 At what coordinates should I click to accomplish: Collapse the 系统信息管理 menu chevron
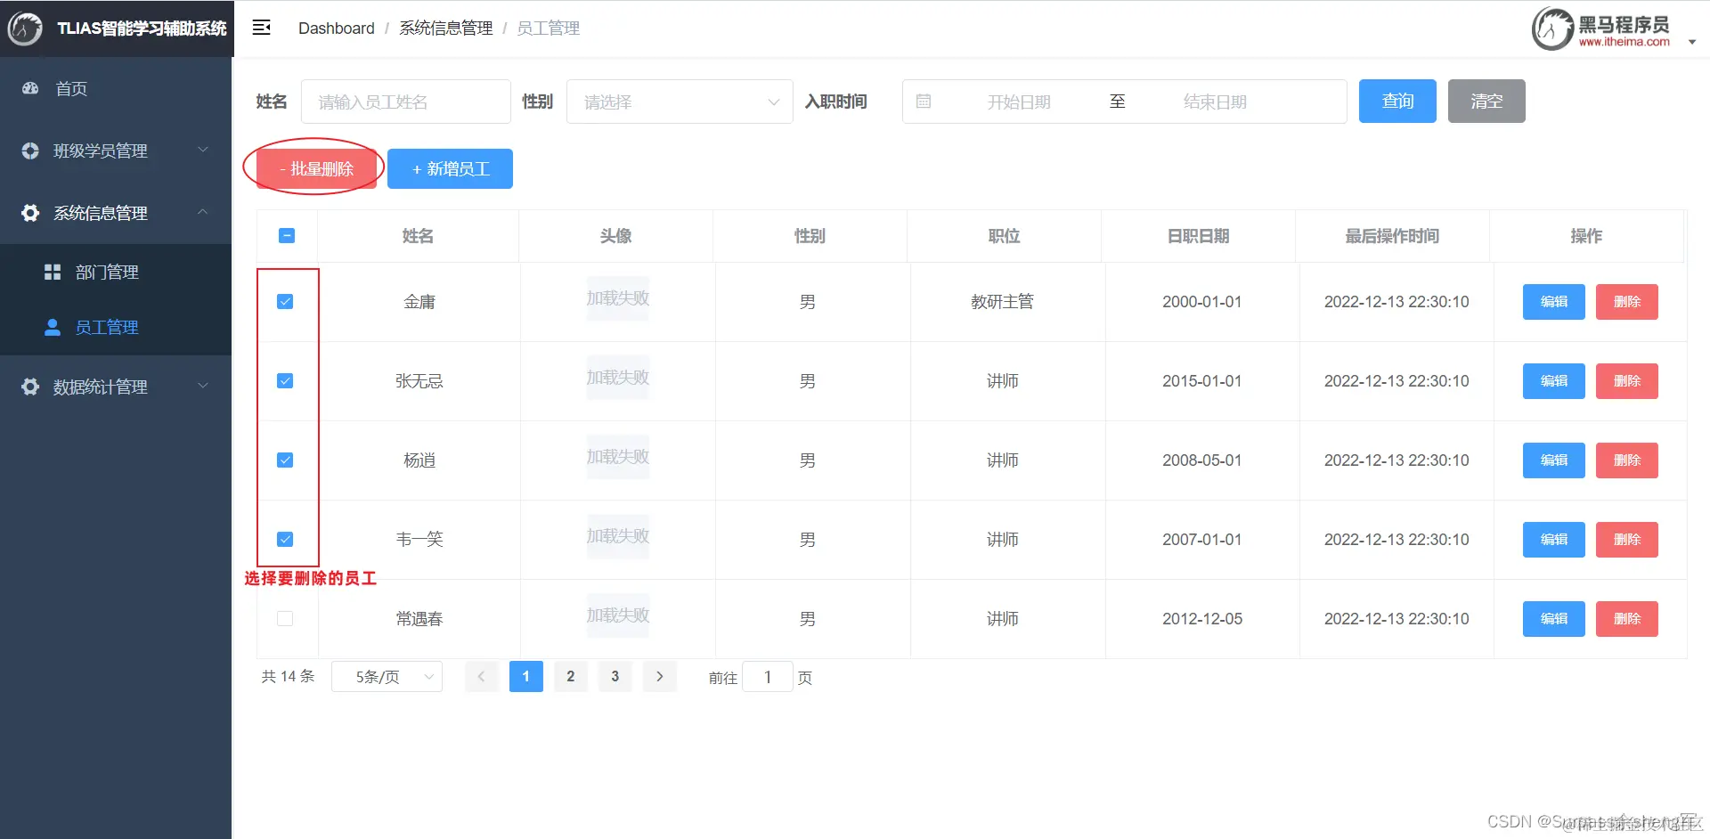coord(203,212)
